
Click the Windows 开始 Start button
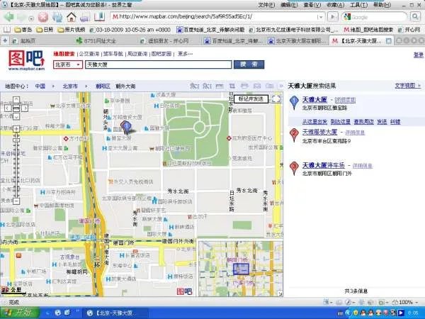[19, 313]
